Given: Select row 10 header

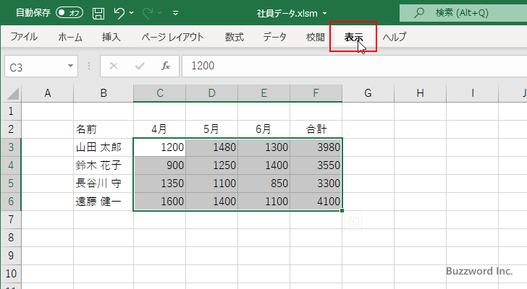Looking at the screenshot, I should [11, 274].
